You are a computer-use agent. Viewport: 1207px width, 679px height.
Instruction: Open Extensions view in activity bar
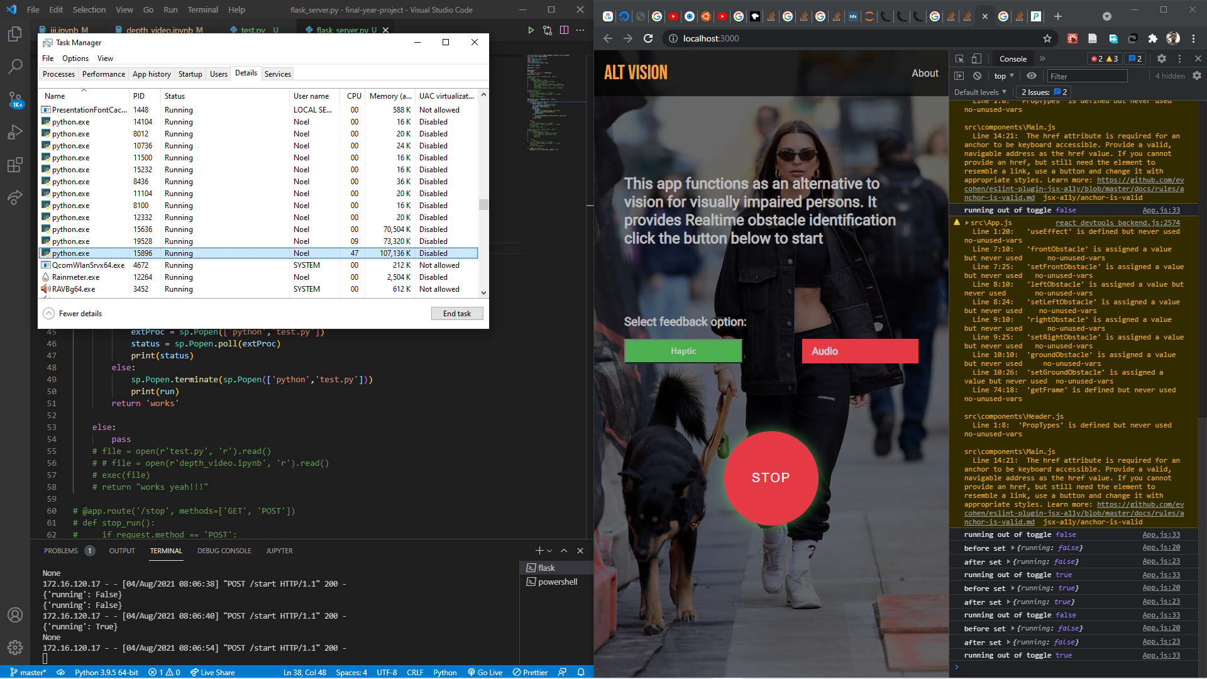(15, 165)
